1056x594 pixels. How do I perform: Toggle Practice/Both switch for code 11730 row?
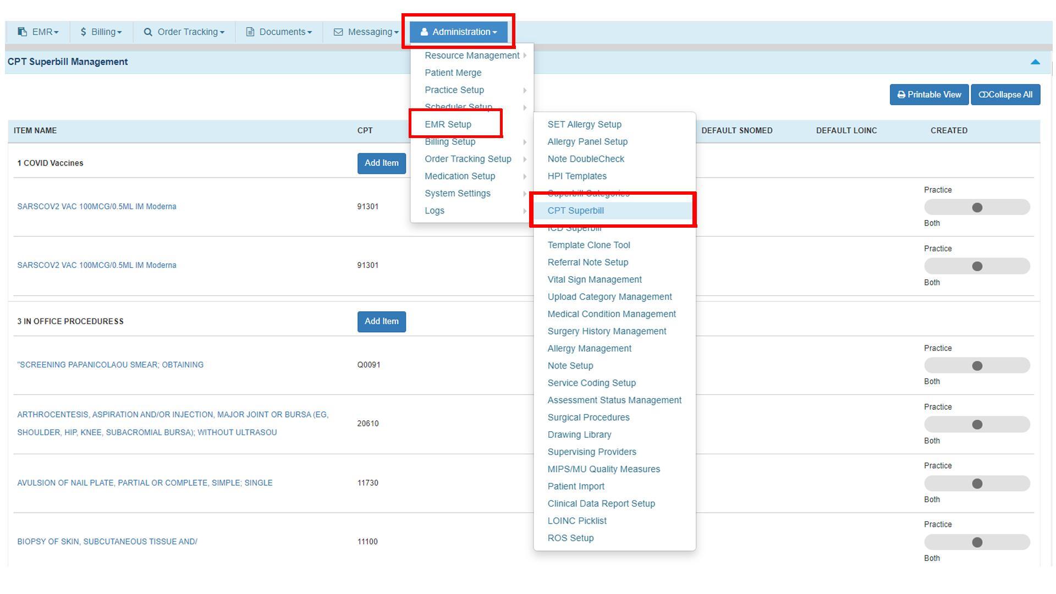977,483
